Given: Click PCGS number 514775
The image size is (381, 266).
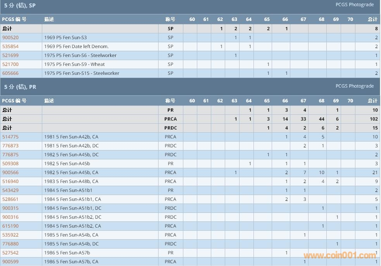Looking at the screenshot, I should 10,137.
